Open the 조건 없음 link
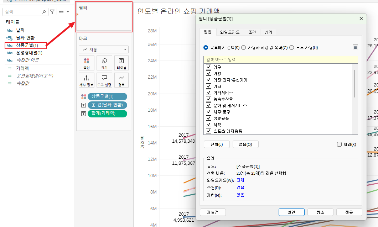 [240, 188]
